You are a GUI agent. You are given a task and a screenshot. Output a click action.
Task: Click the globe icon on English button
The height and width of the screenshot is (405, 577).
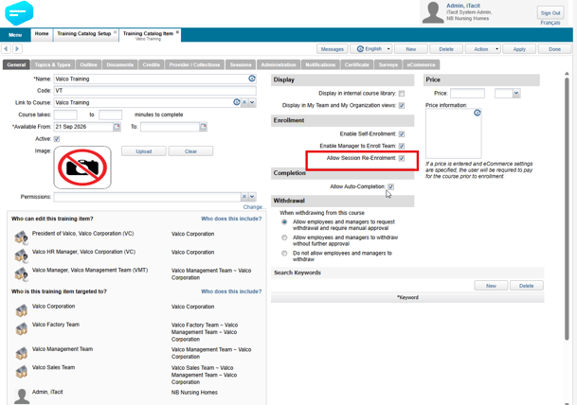360,49
